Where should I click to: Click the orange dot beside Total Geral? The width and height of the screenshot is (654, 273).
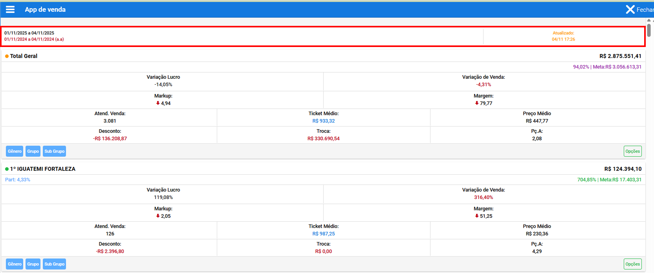tap(7, 56)
